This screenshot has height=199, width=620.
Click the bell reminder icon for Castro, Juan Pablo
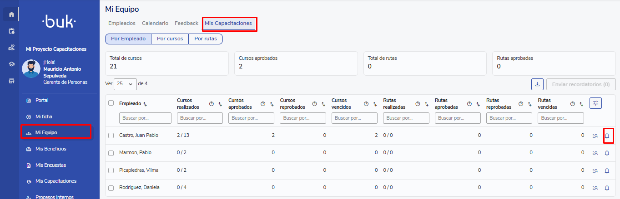click(x=607, y=136)
